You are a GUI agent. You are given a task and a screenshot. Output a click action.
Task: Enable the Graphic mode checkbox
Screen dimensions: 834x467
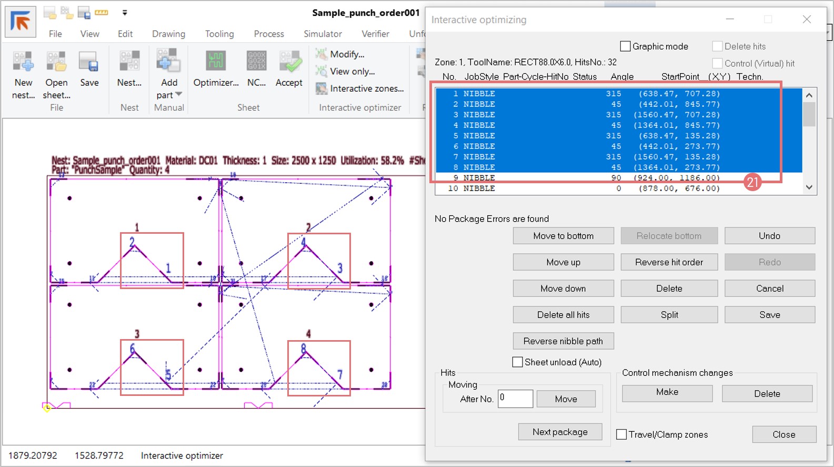(626, 46)
